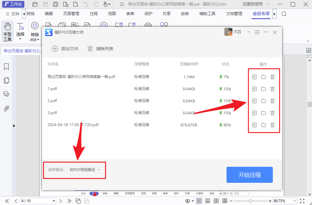Viewport: 312px width, 205px height.
Task: Open the page thumbnails panel
Action: (x=6, y=80)
